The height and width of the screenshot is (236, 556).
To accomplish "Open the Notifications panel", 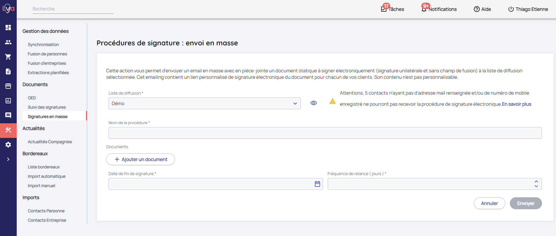I will [x=439, y=9].
